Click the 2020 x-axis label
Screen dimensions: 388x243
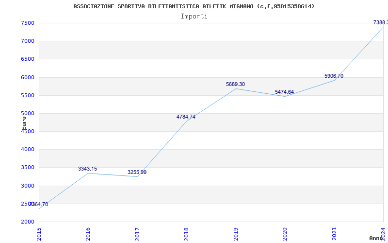285,234
